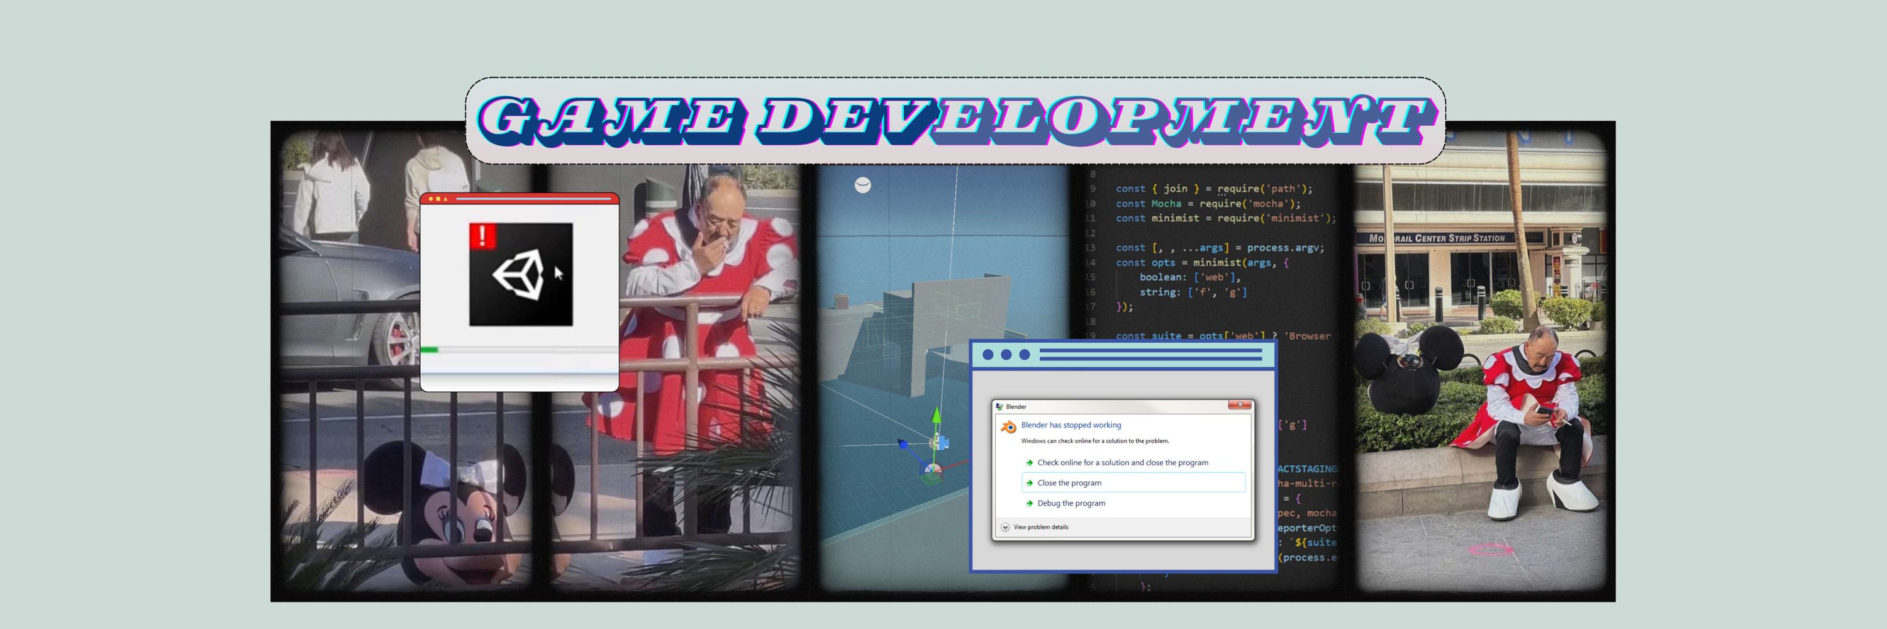The height and width of the screenshot is (629, 1887).
Task: Click the green plane handle at the gizmo base
Action: [932, 479]
